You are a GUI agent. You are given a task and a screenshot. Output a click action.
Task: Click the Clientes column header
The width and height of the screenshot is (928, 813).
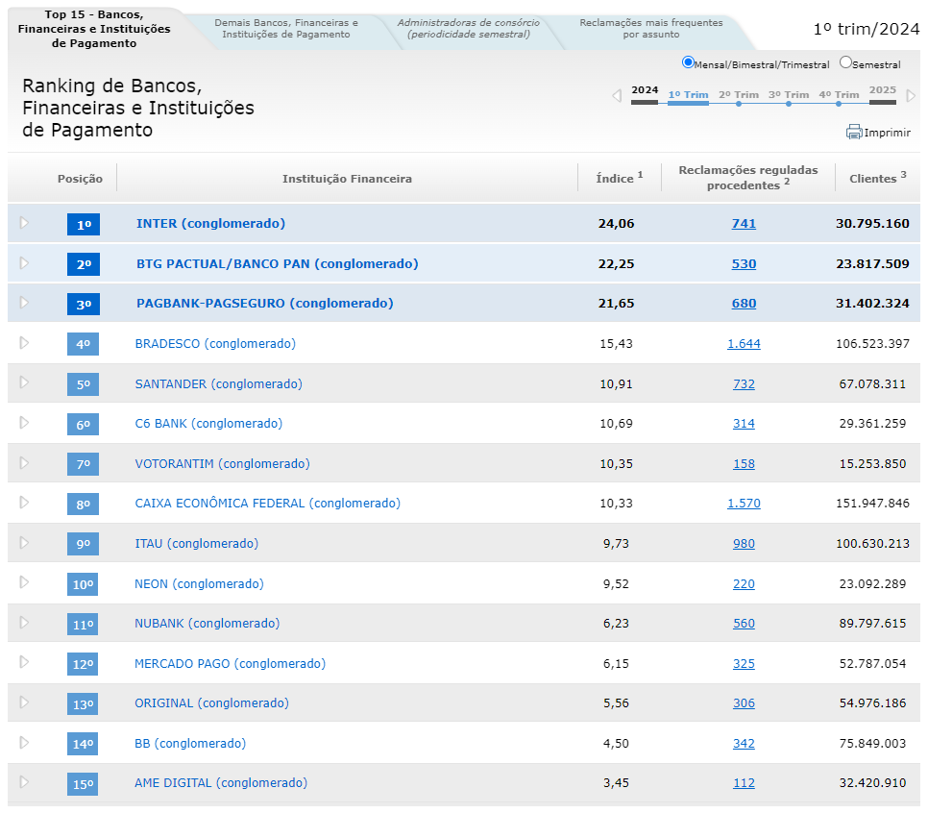[878, 178]
